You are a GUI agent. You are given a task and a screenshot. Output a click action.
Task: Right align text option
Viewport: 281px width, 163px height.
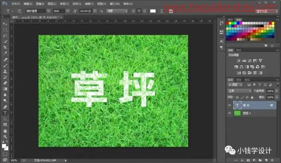[145, 11]
